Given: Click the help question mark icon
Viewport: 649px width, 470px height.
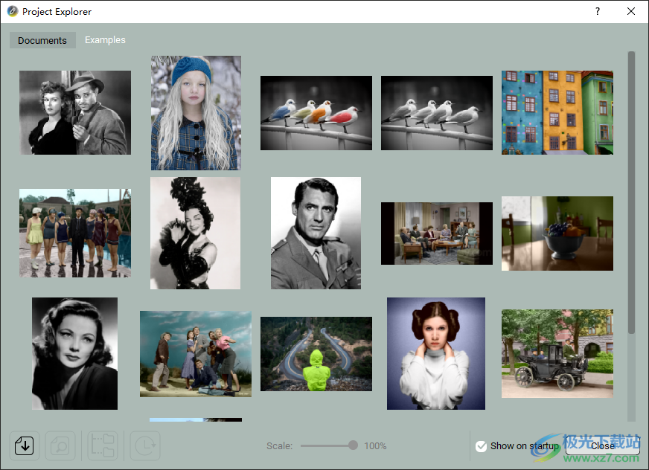Looking at the screenshot, I should [598, 11].
